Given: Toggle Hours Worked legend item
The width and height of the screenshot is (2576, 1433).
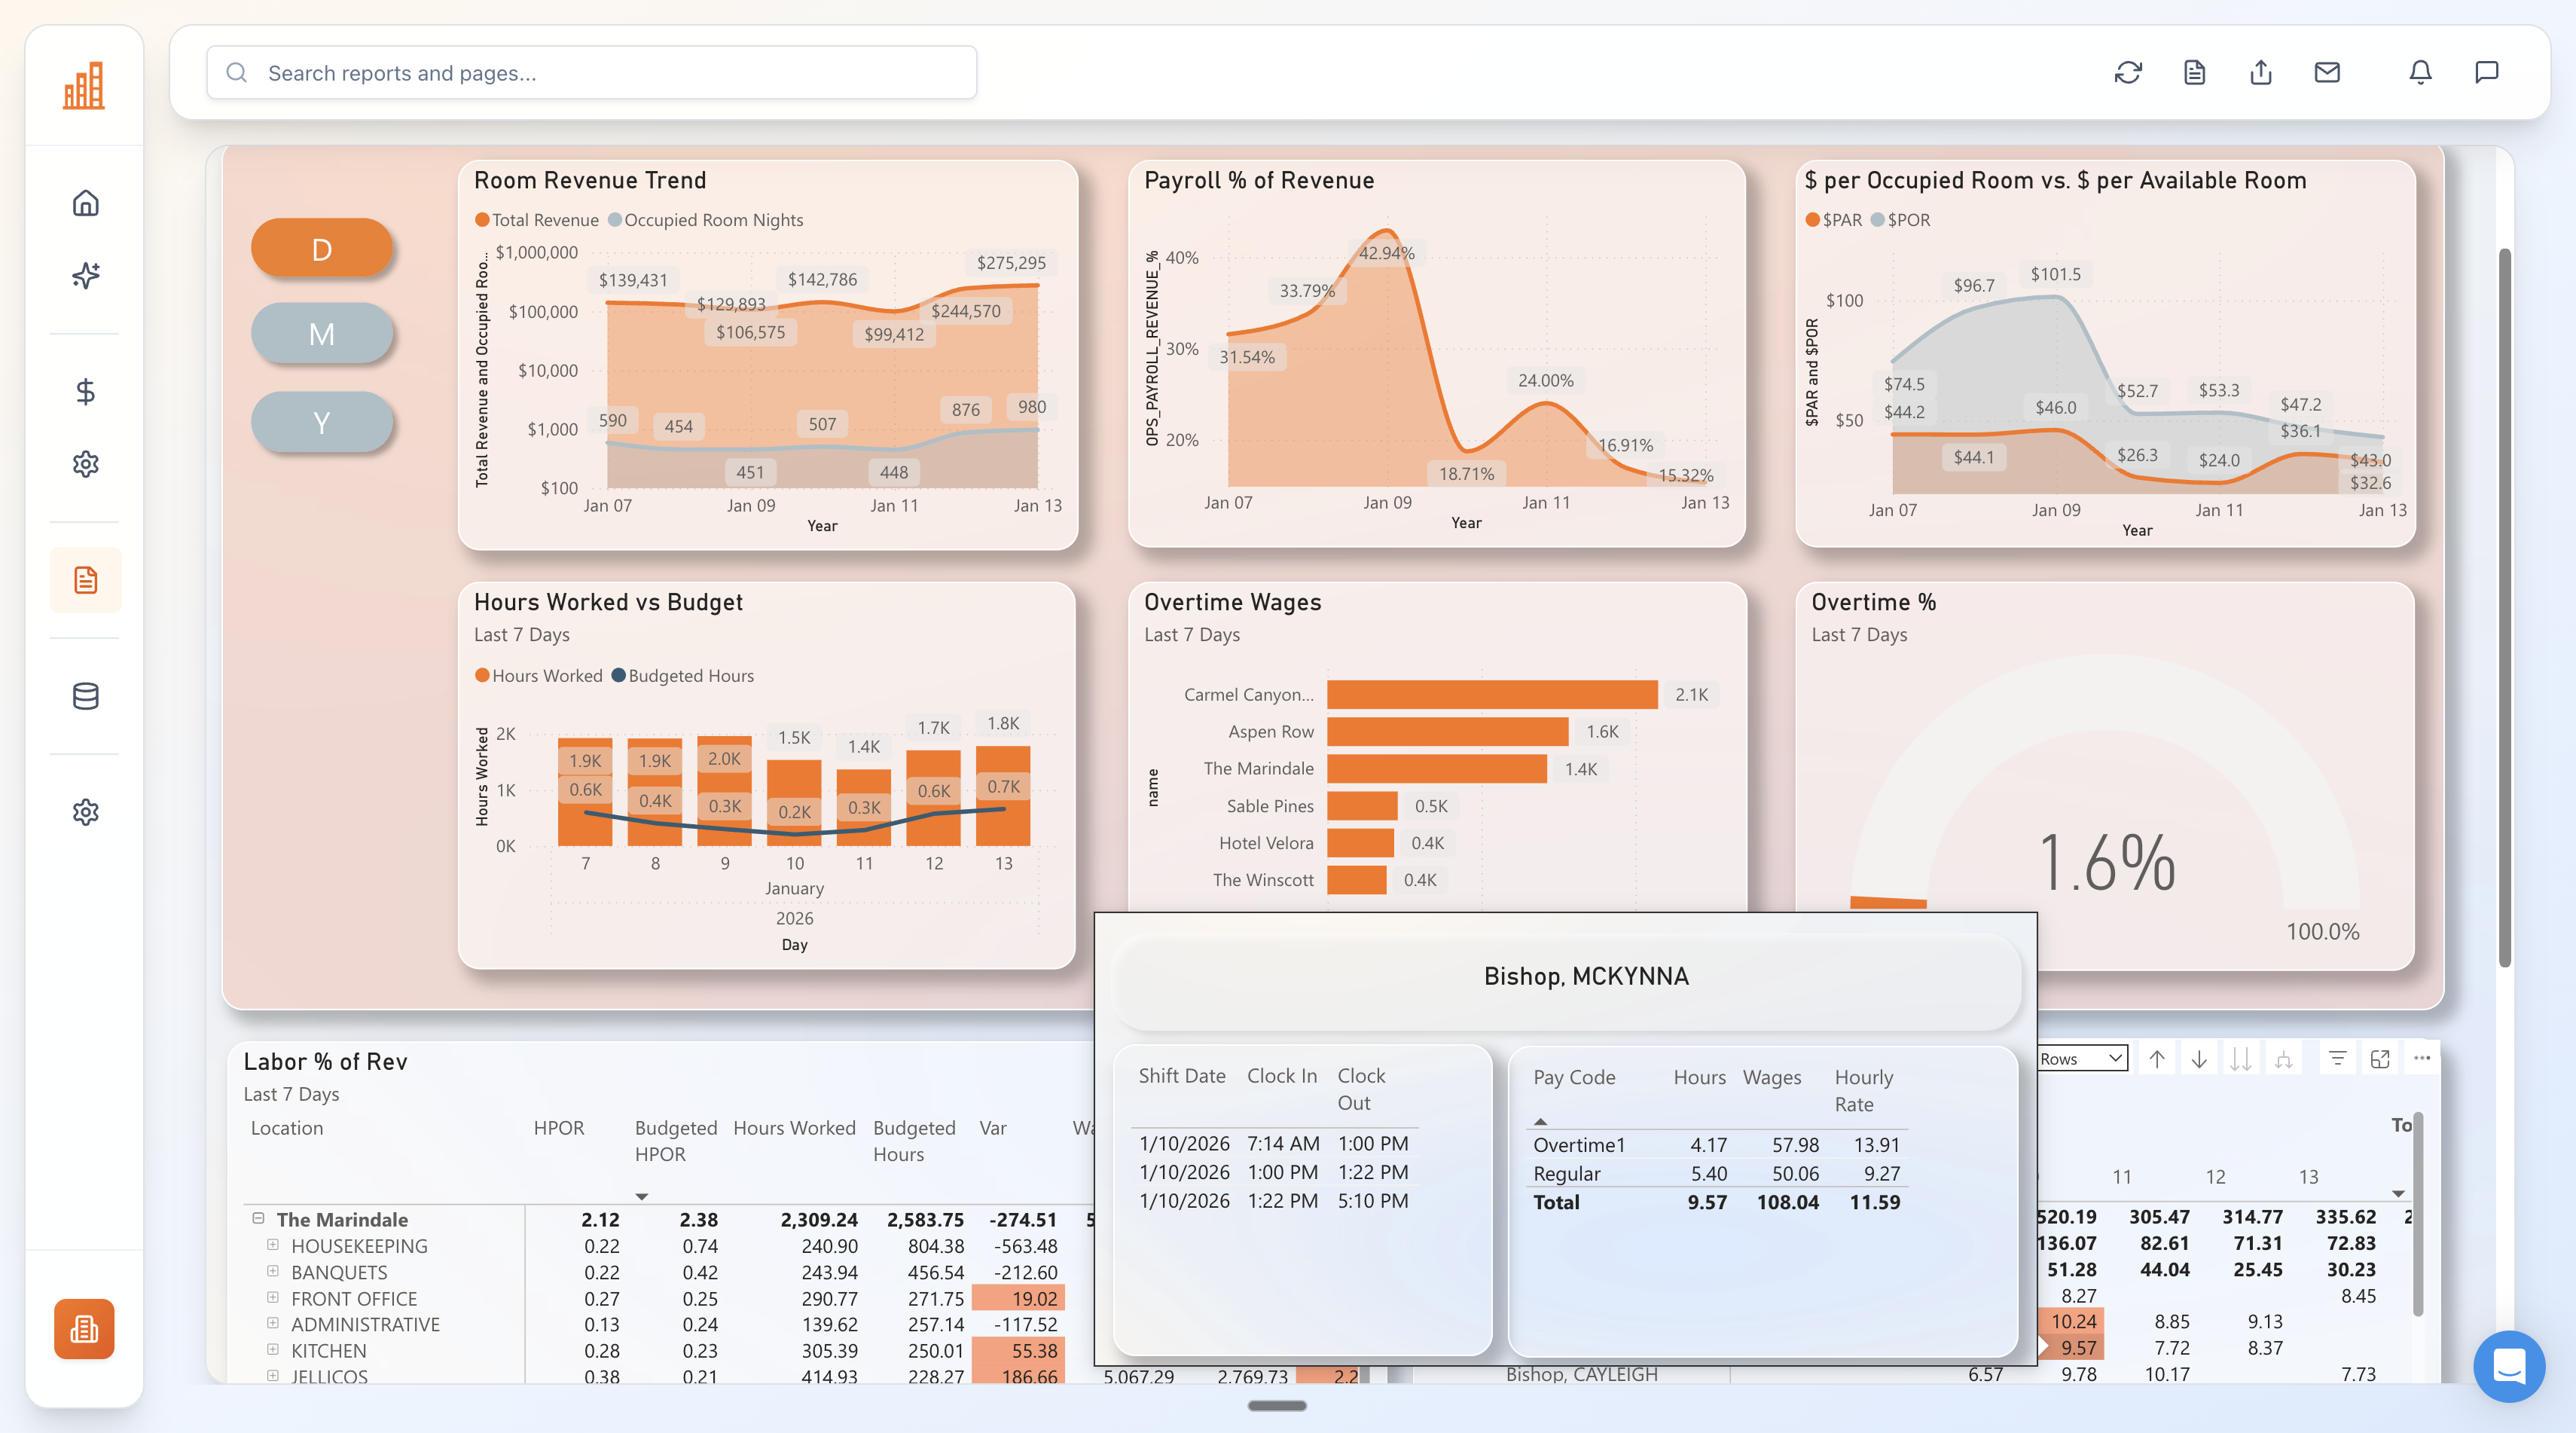Looking at the screenshot, I should pos(538,676).
